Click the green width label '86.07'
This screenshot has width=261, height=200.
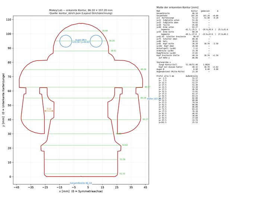click(147, 87)
